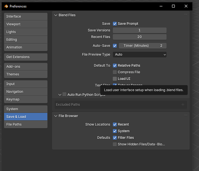Open the System preferences tab

(x=26, y=109)
